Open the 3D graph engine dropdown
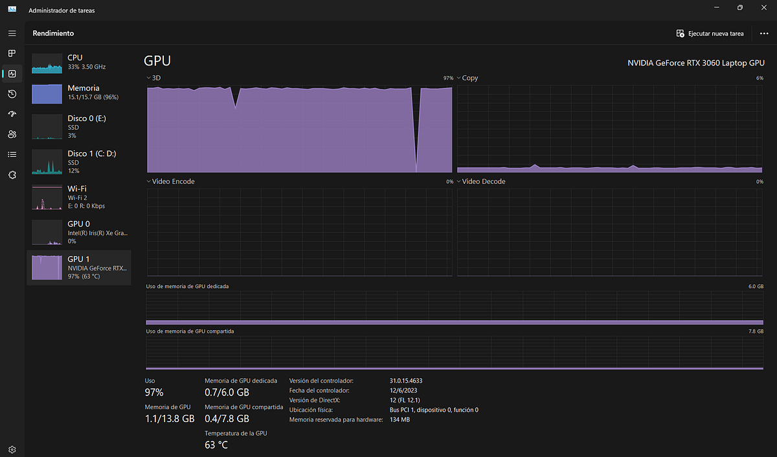 [x=153, y=77]
